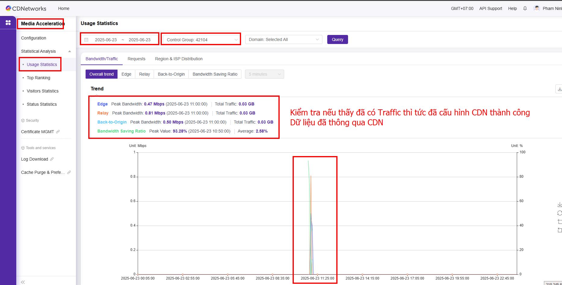Toggle Back-to-Origin series in legend
562x285 pixels.
112,122
